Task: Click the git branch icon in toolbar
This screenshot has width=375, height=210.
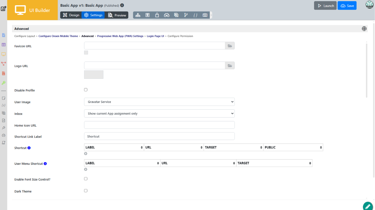Action: click(x=186, y=15)
